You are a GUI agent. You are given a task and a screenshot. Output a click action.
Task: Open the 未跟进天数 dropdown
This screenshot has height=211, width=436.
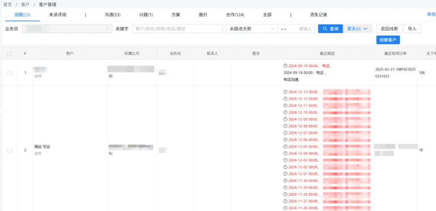pos(251,29)
